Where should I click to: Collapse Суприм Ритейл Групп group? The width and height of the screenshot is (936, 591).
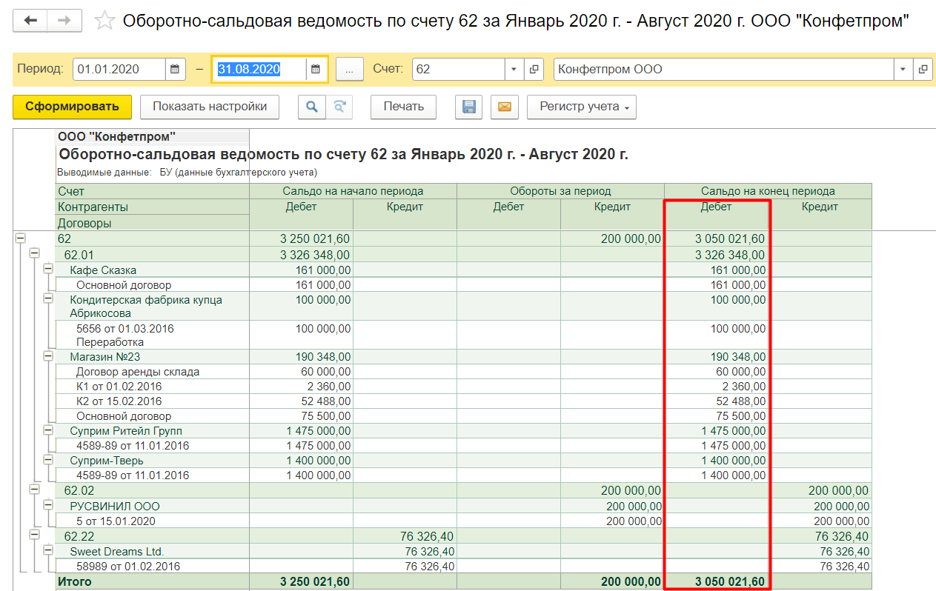coord(48,430)
